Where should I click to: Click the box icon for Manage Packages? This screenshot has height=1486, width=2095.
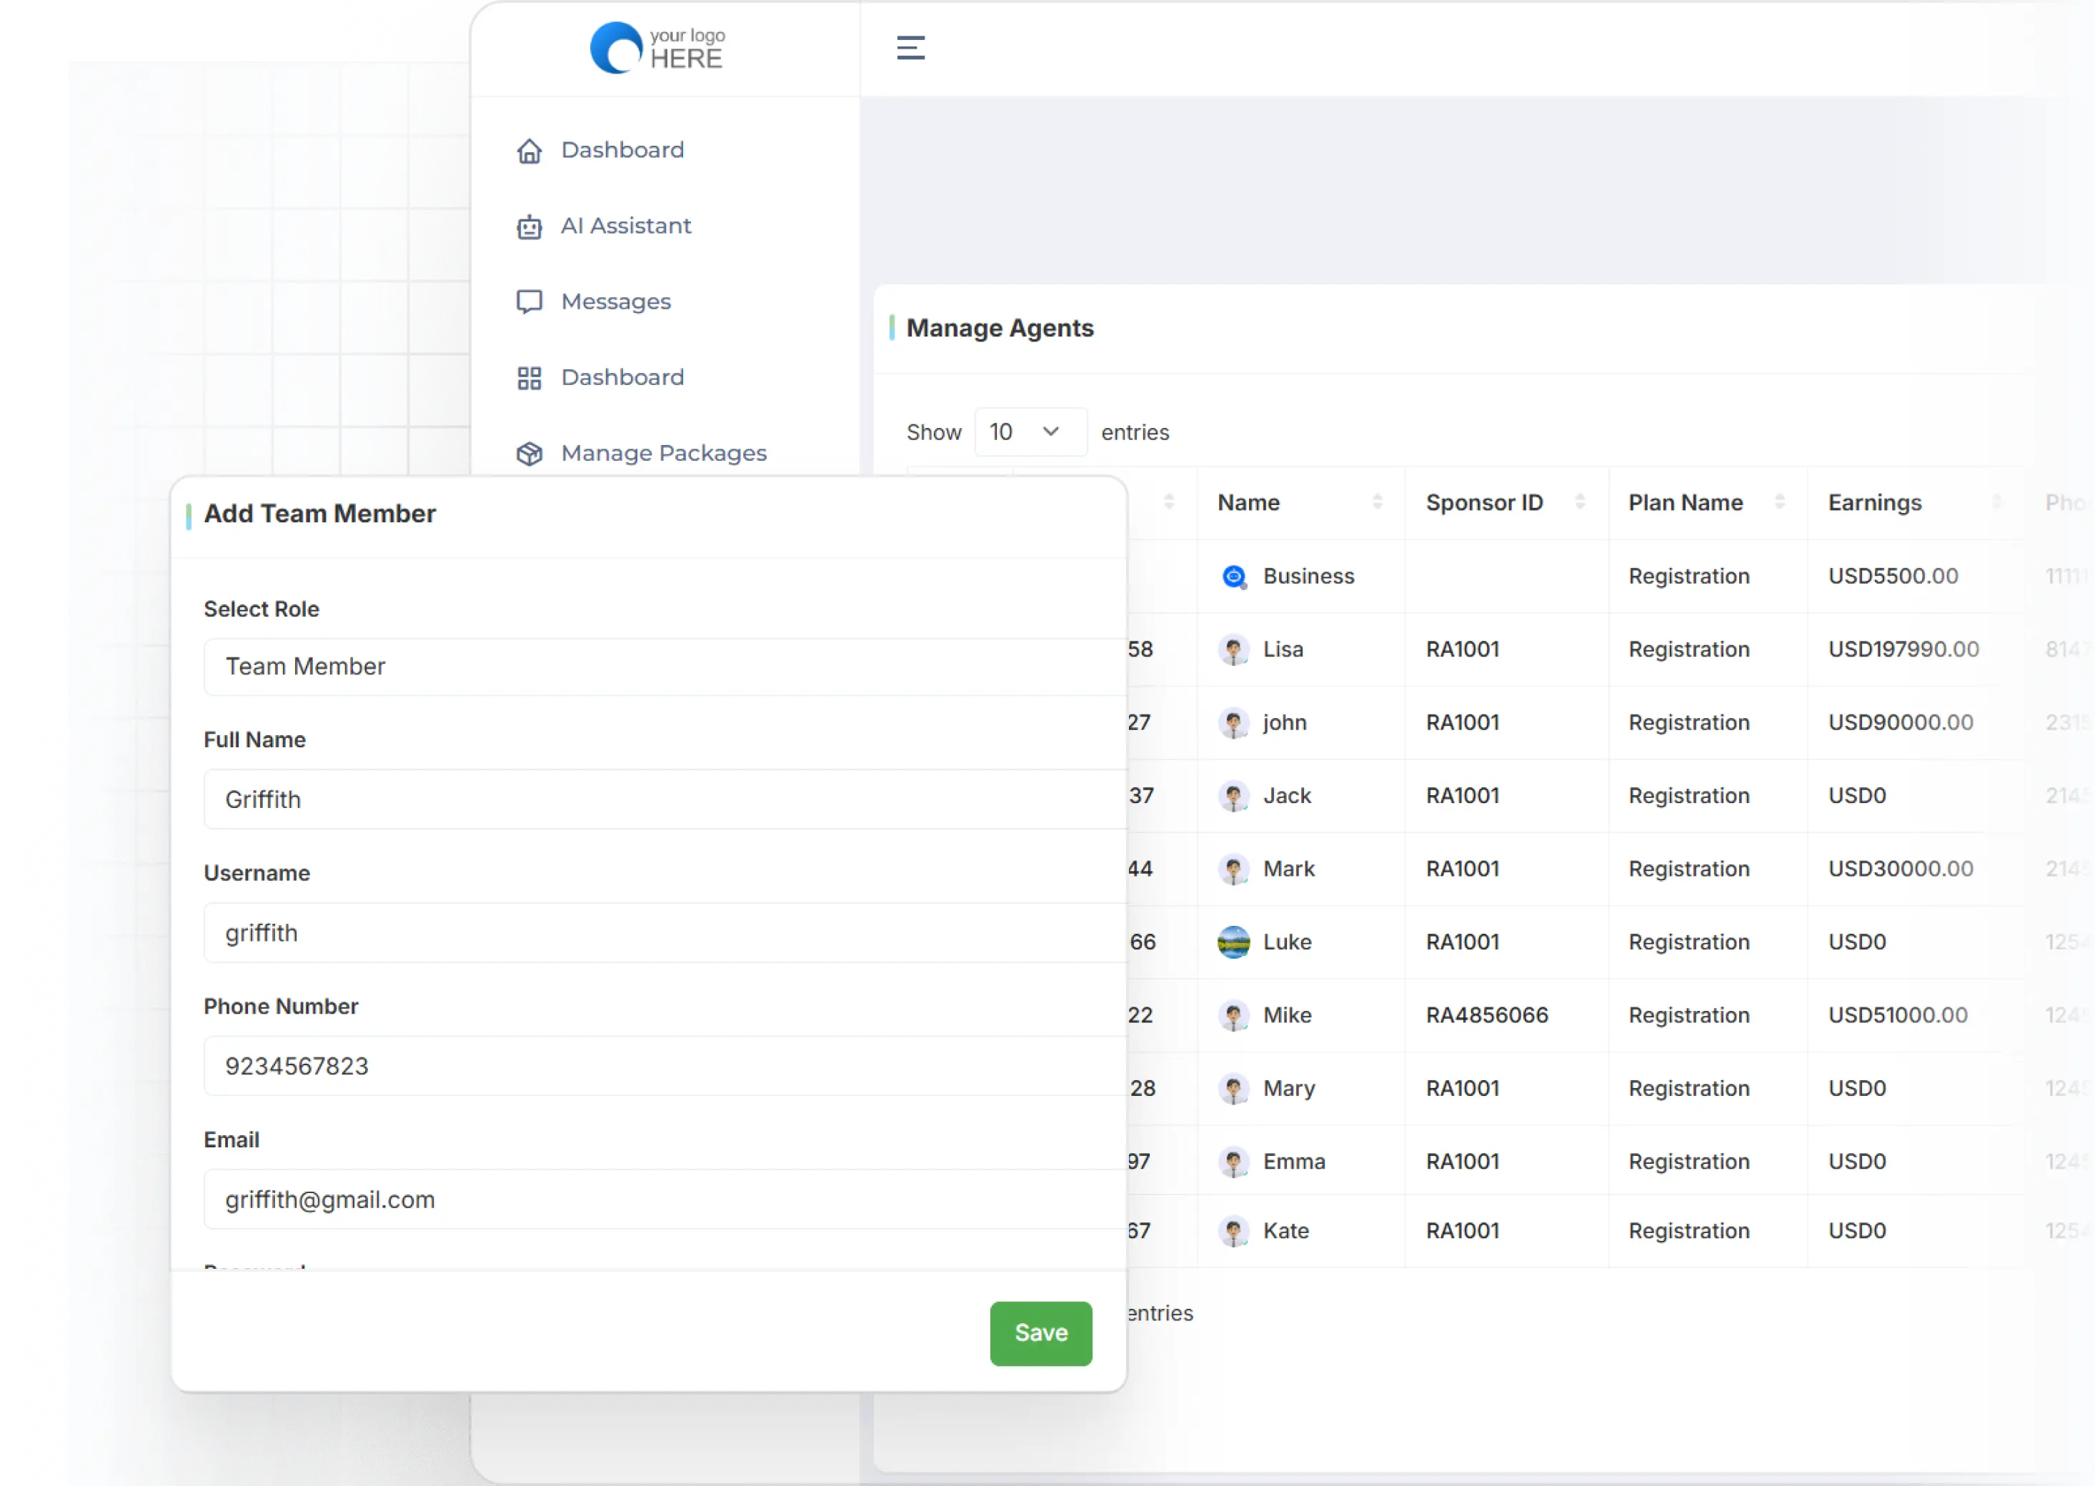point(529,454)
